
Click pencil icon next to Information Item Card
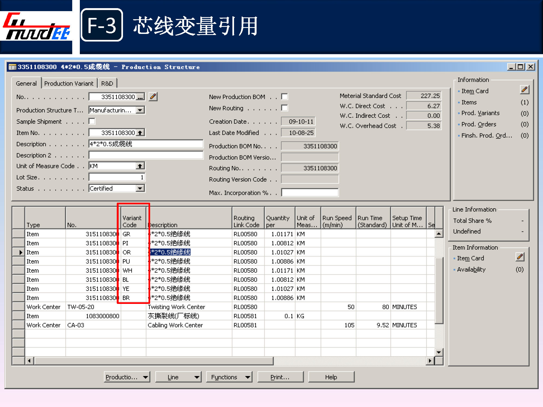[x=524, y=90]
